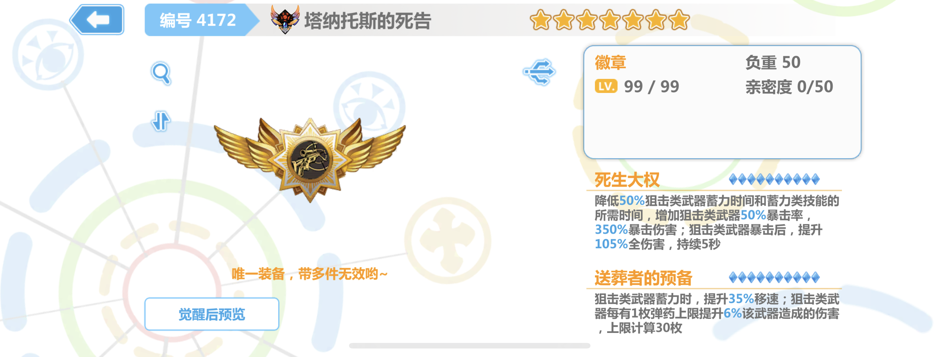The height and width of the screenshot is (357, 938).
Task: Open the magnifier zoom icon
Action: (161, 73)
